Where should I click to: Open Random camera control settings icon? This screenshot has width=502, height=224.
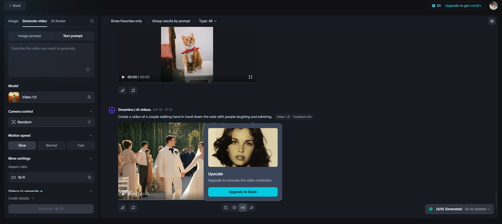pyautogui.click(x=89, y=122)
